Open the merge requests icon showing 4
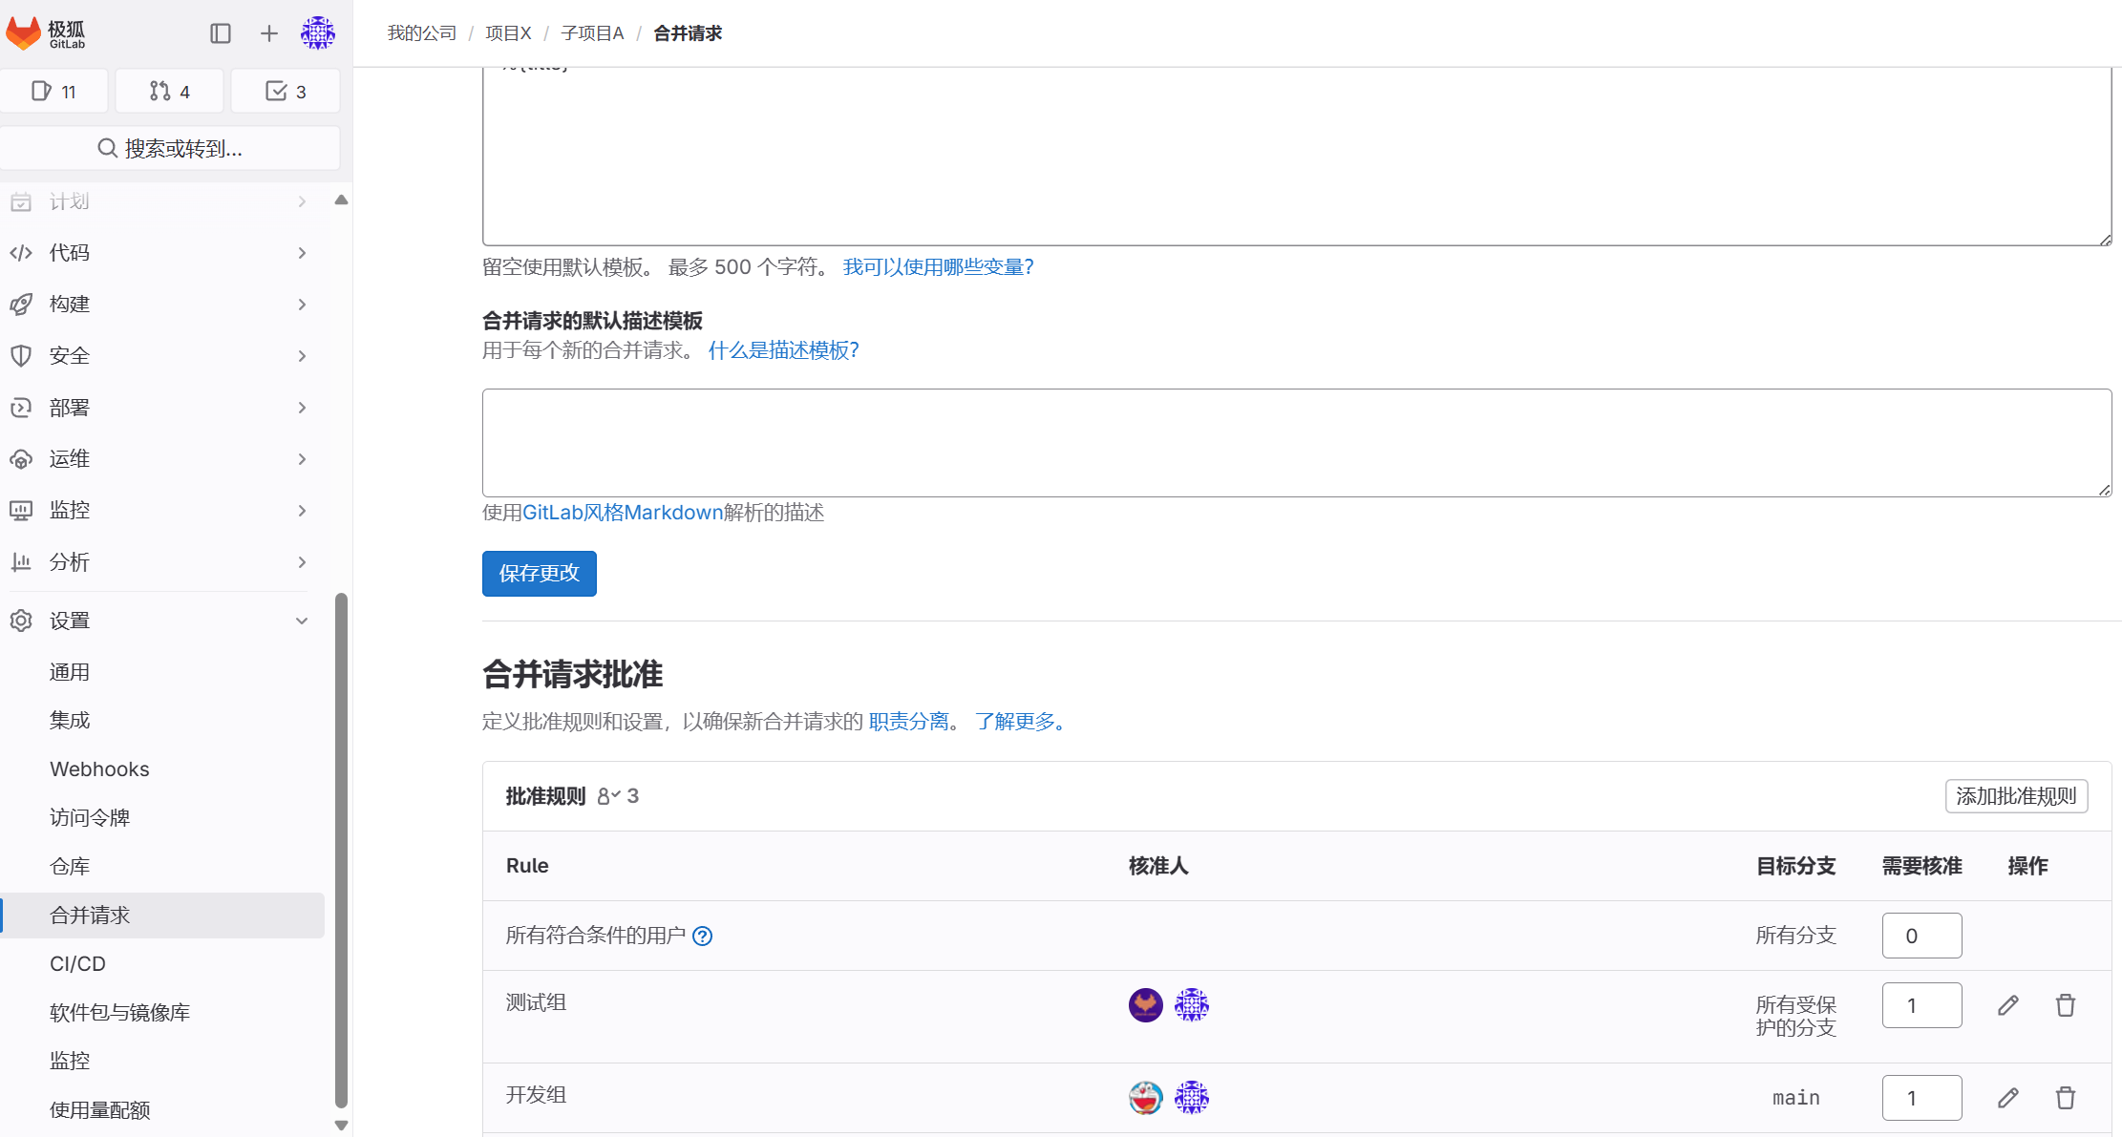Screen dimensions: 2122x1137 tap(169, 91)
